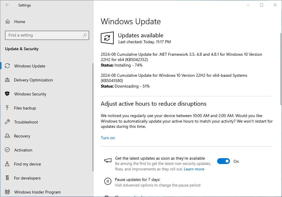Screen dimensions: 282x197
Task: Click the Troubleshoot wrench icon
Action: (8, 122)
